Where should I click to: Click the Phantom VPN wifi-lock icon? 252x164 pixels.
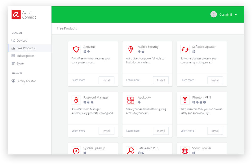[185, 100]
